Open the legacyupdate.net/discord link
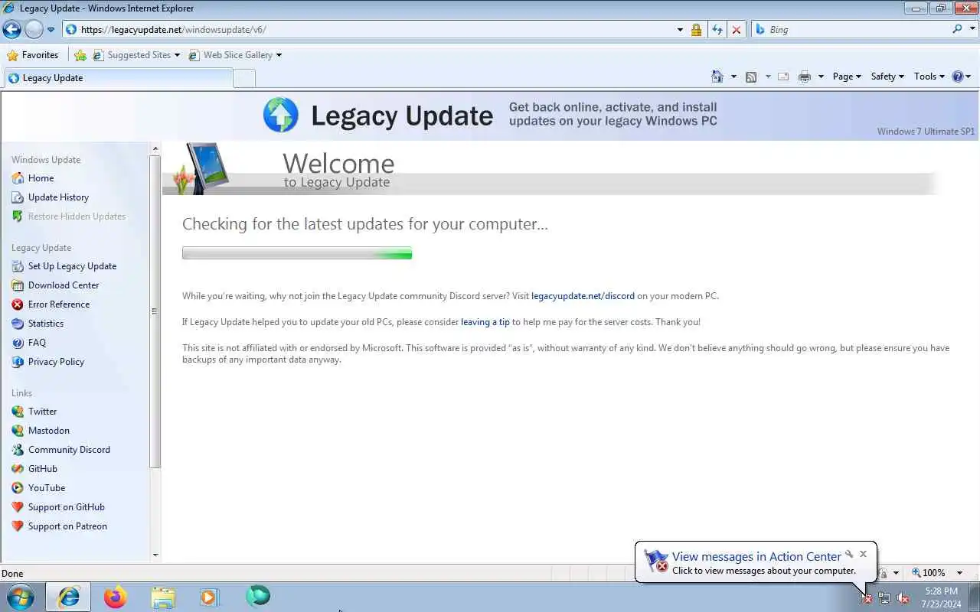Screen dimensions: 980x612 (583, 296)
